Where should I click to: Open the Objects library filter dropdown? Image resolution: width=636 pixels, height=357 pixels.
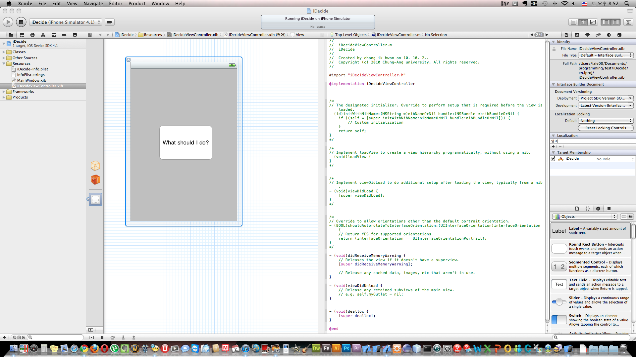pyautogui.click(x=584, y=217)
